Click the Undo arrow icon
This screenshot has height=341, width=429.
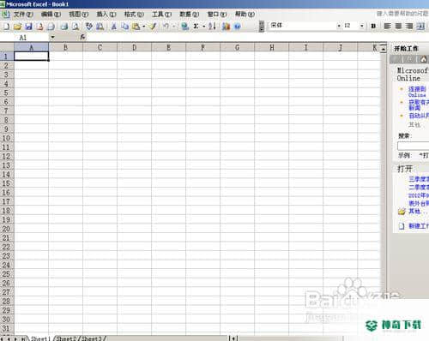pyautogui.click(x=166, y=27)
